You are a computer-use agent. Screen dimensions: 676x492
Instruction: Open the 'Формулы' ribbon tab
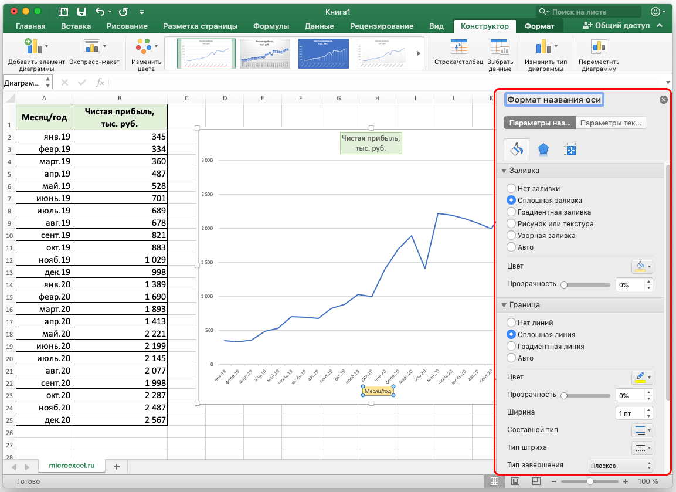click(271, 26)
